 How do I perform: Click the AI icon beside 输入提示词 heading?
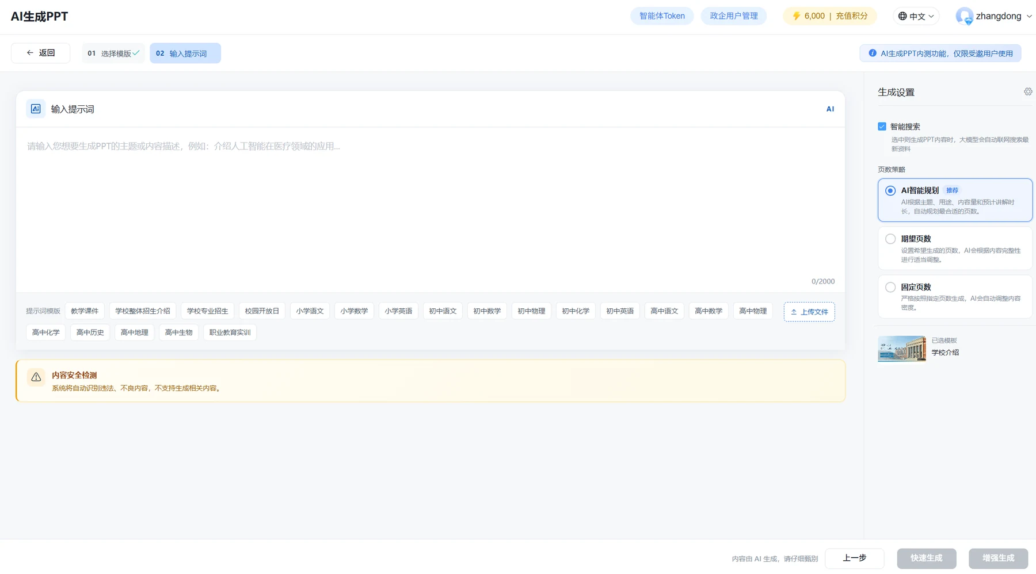coord(36,109)
